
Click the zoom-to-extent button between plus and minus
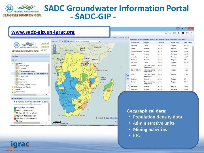(x=54, y=49)
